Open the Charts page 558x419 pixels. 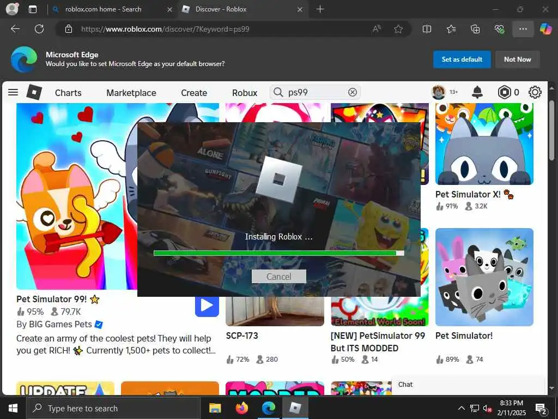click(x=68, y=93)
